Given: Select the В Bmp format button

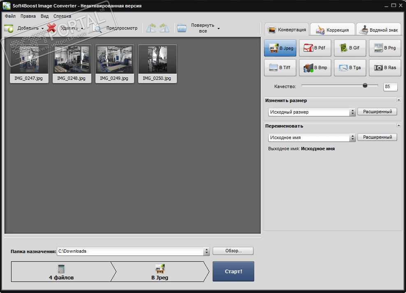Looking at the screenshot, I should (315, 67).
